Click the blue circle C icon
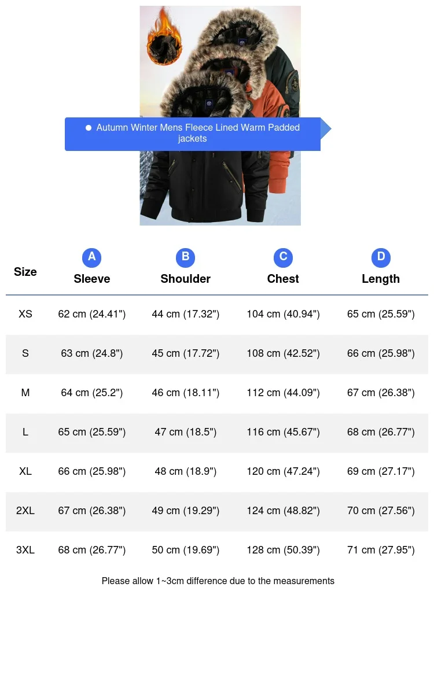The width and height of the screenshot is (434, 694). click(283, 257)
